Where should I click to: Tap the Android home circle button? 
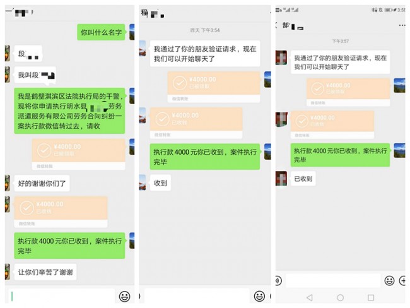[340, 297]
